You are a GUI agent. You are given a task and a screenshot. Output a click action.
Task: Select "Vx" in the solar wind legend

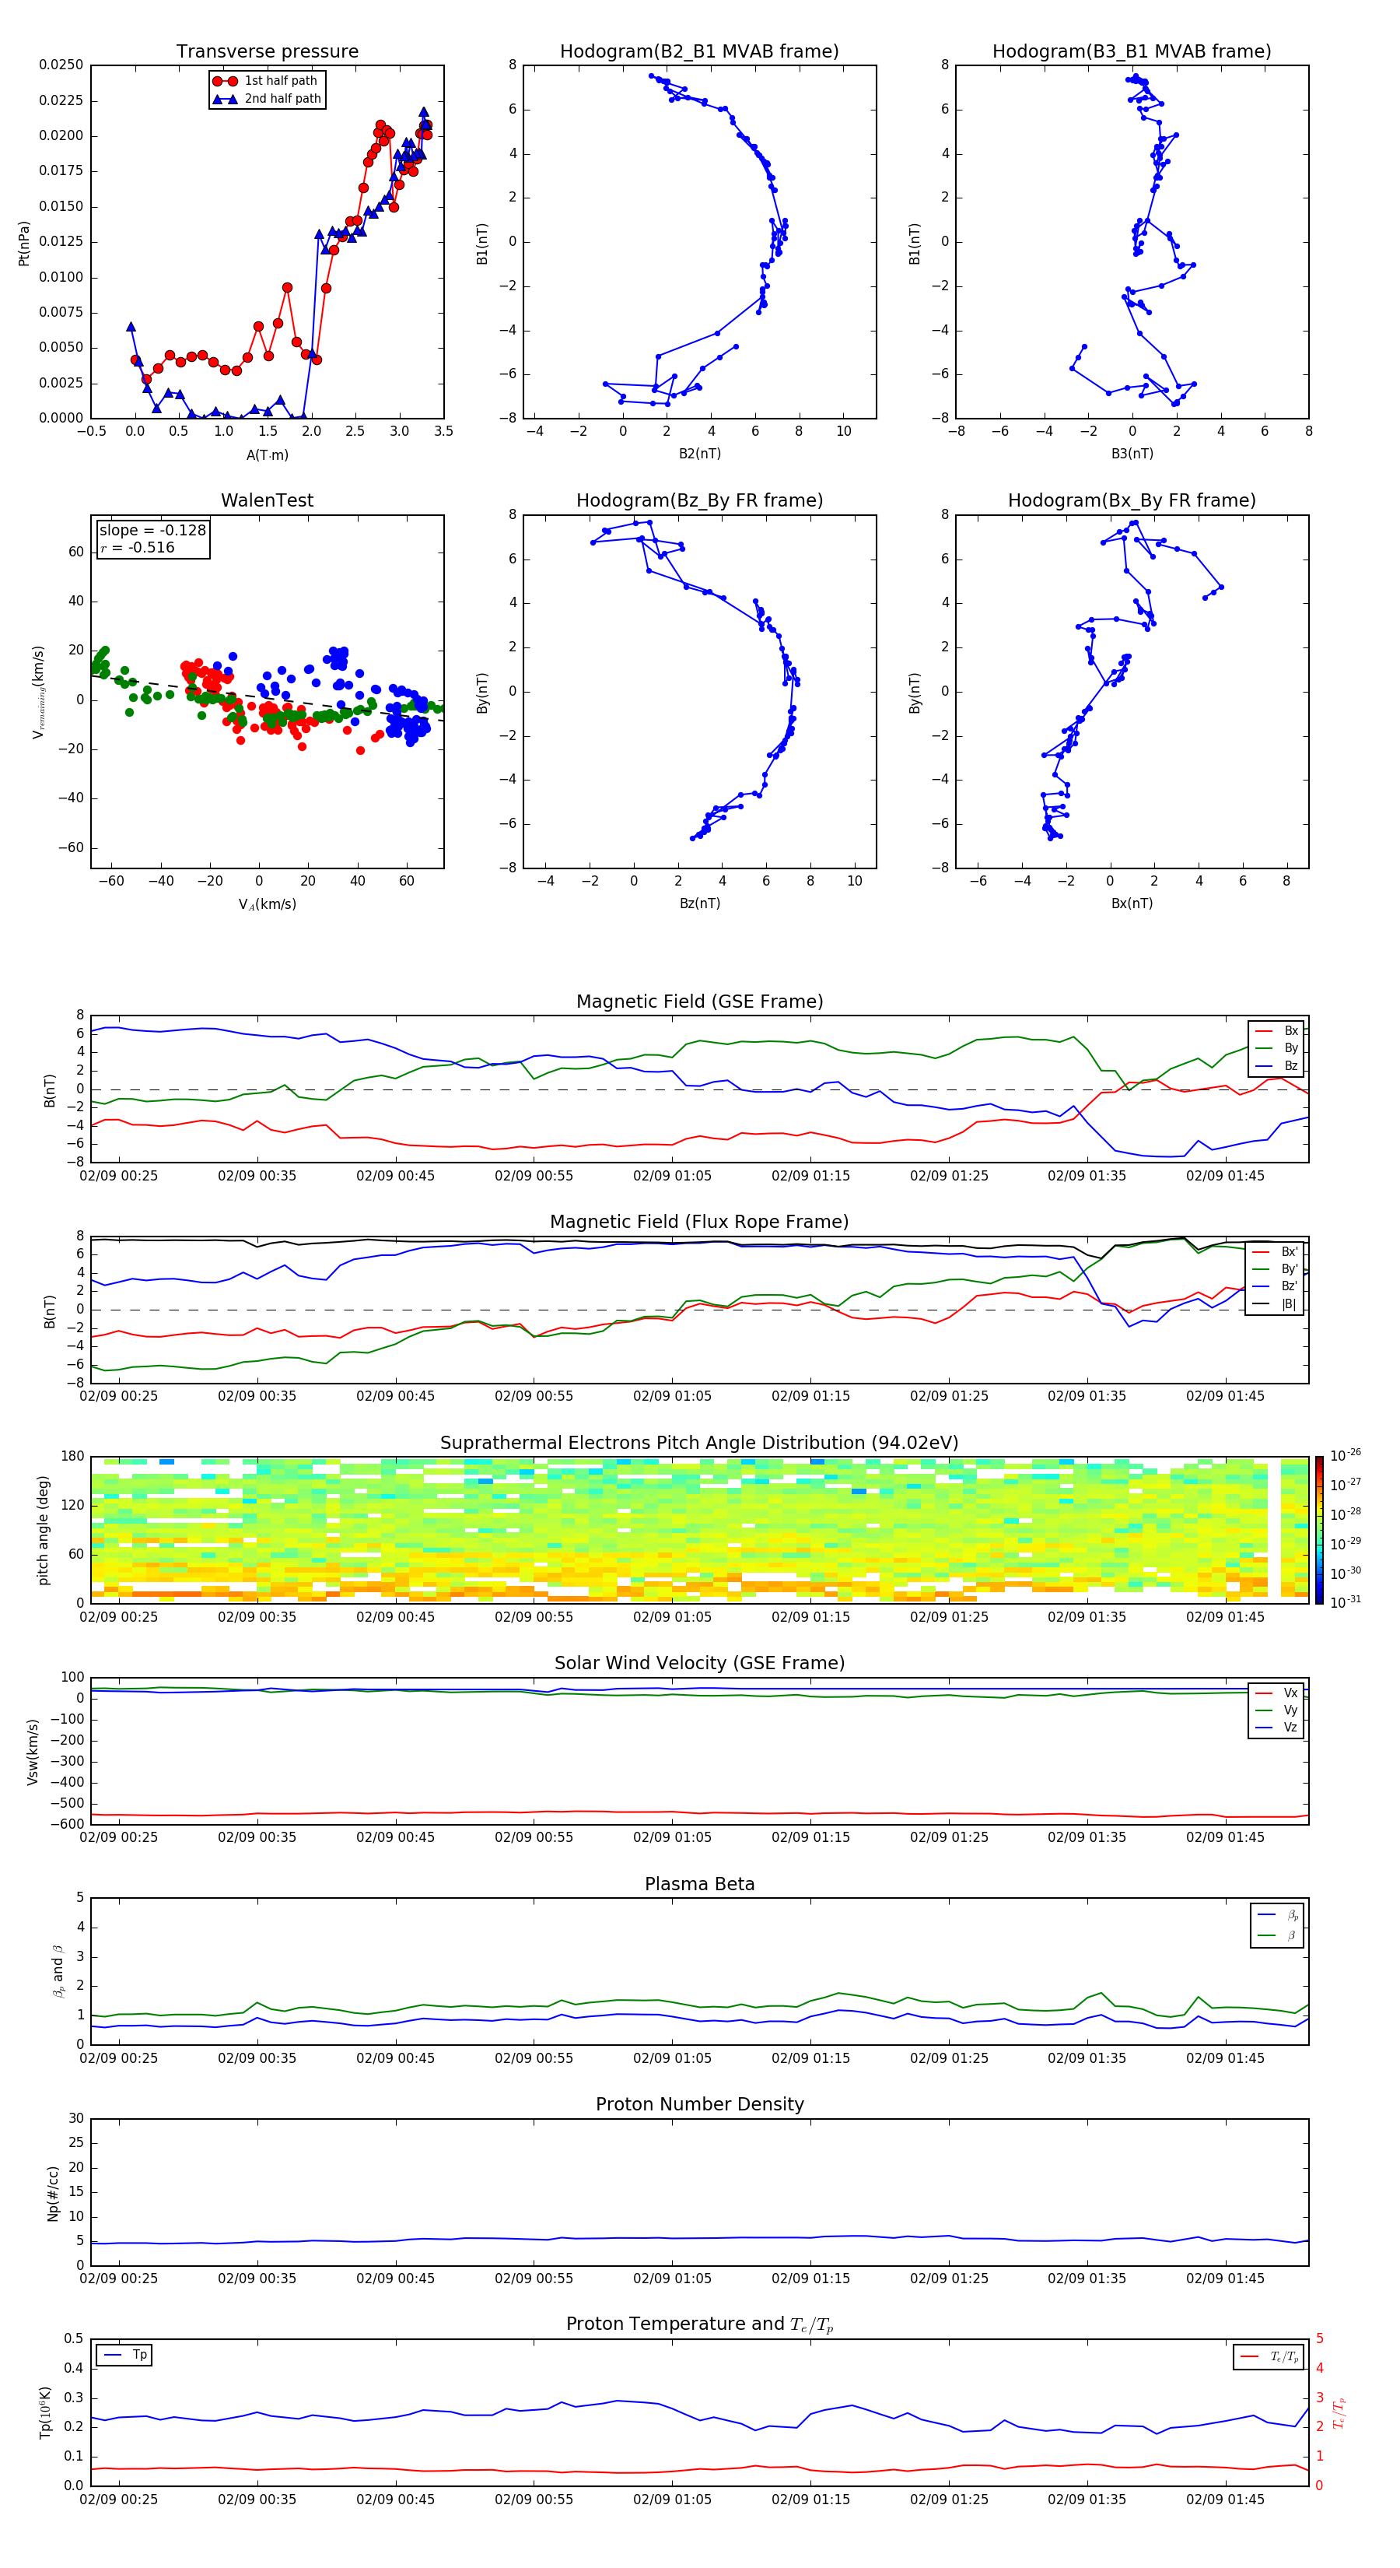point(1277,1693)
